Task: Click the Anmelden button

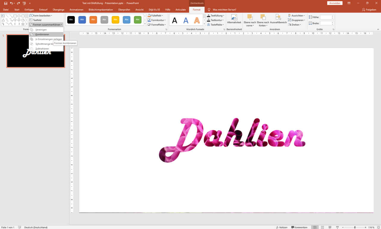Action: tap(335, 3)
